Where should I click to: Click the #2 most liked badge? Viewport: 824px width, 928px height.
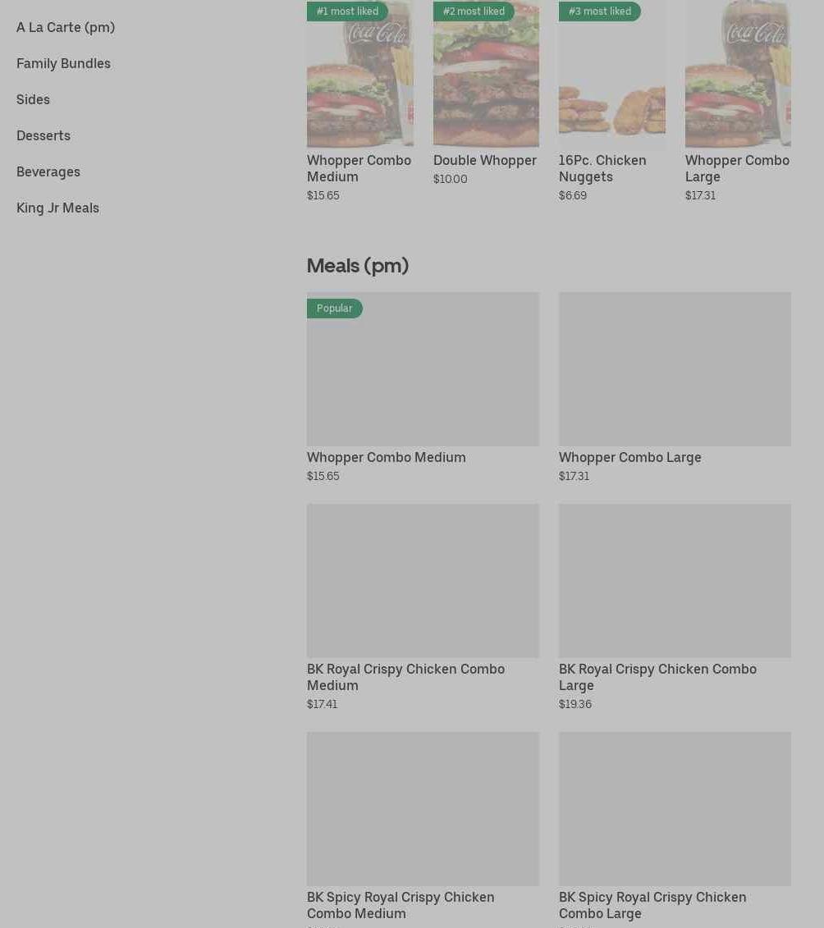[x=474, y=11]
